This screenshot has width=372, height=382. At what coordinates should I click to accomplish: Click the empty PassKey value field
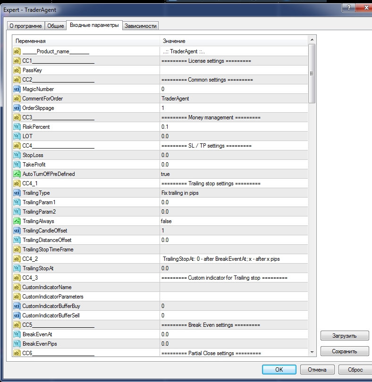point(234,70)
